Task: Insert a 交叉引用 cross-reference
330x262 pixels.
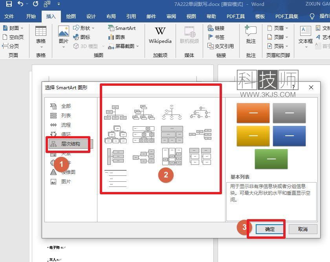Action: [220, 46]
